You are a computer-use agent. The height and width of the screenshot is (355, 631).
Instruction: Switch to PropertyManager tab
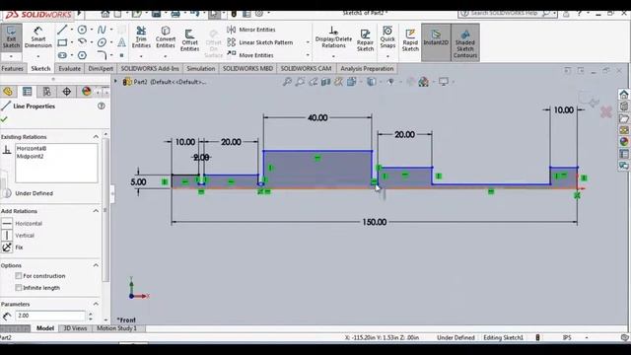27,92
